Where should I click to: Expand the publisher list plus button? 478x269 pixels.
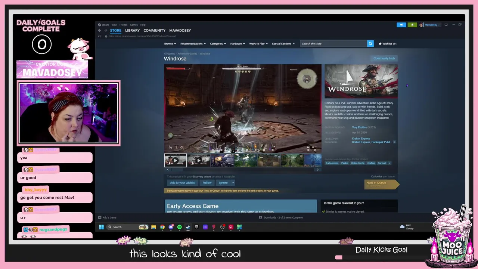click(394, 142)
